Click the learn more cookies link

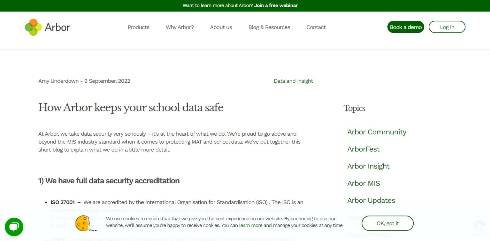pos(250,225)
